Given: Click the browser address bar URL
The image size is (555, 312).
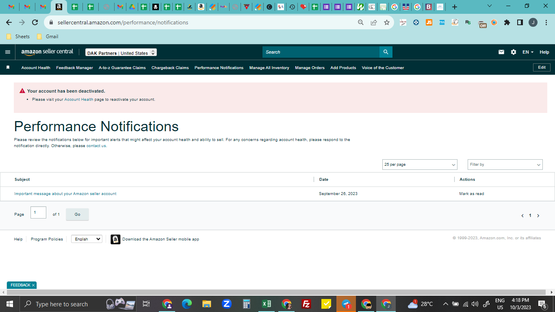Looking at the screenshot, I should [x=123, y=22].
